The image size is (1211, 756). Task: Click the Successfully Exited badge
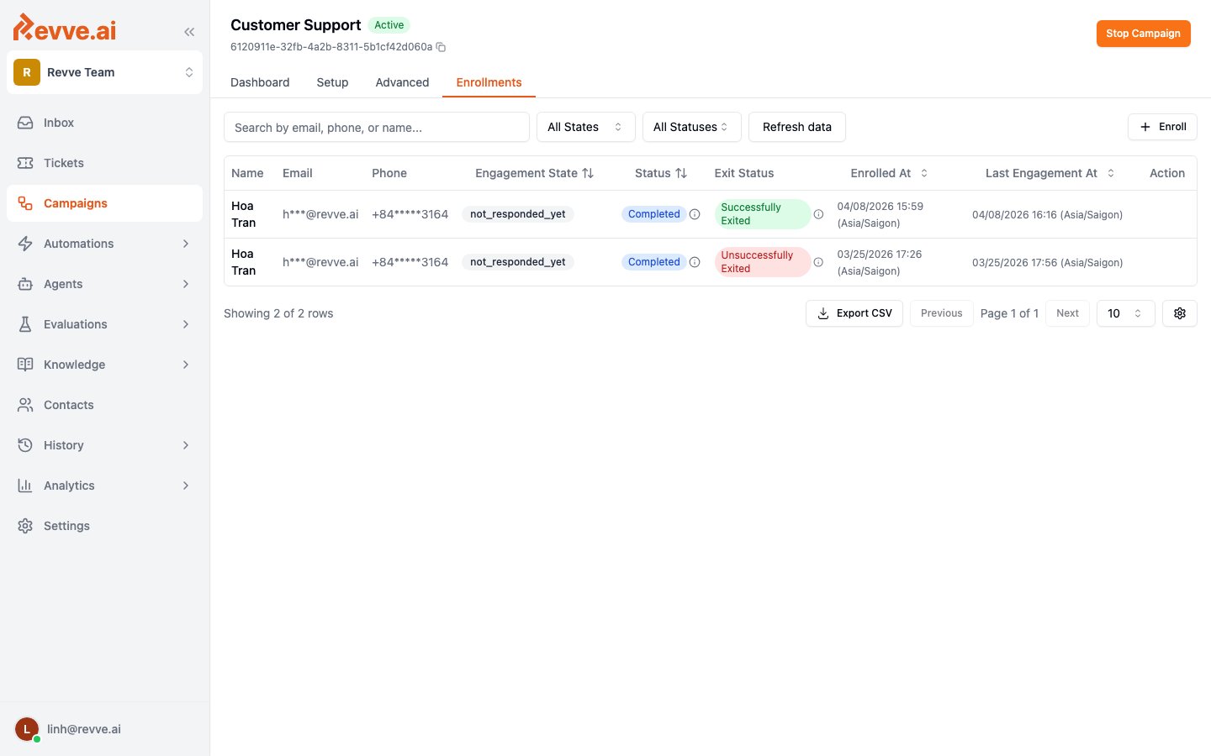762,214
